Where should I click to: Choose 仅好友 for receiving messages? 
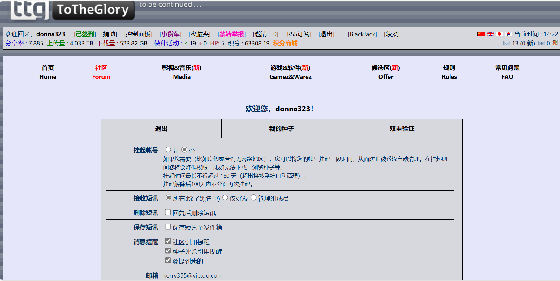pyautogui.click(x=225, y=198)
